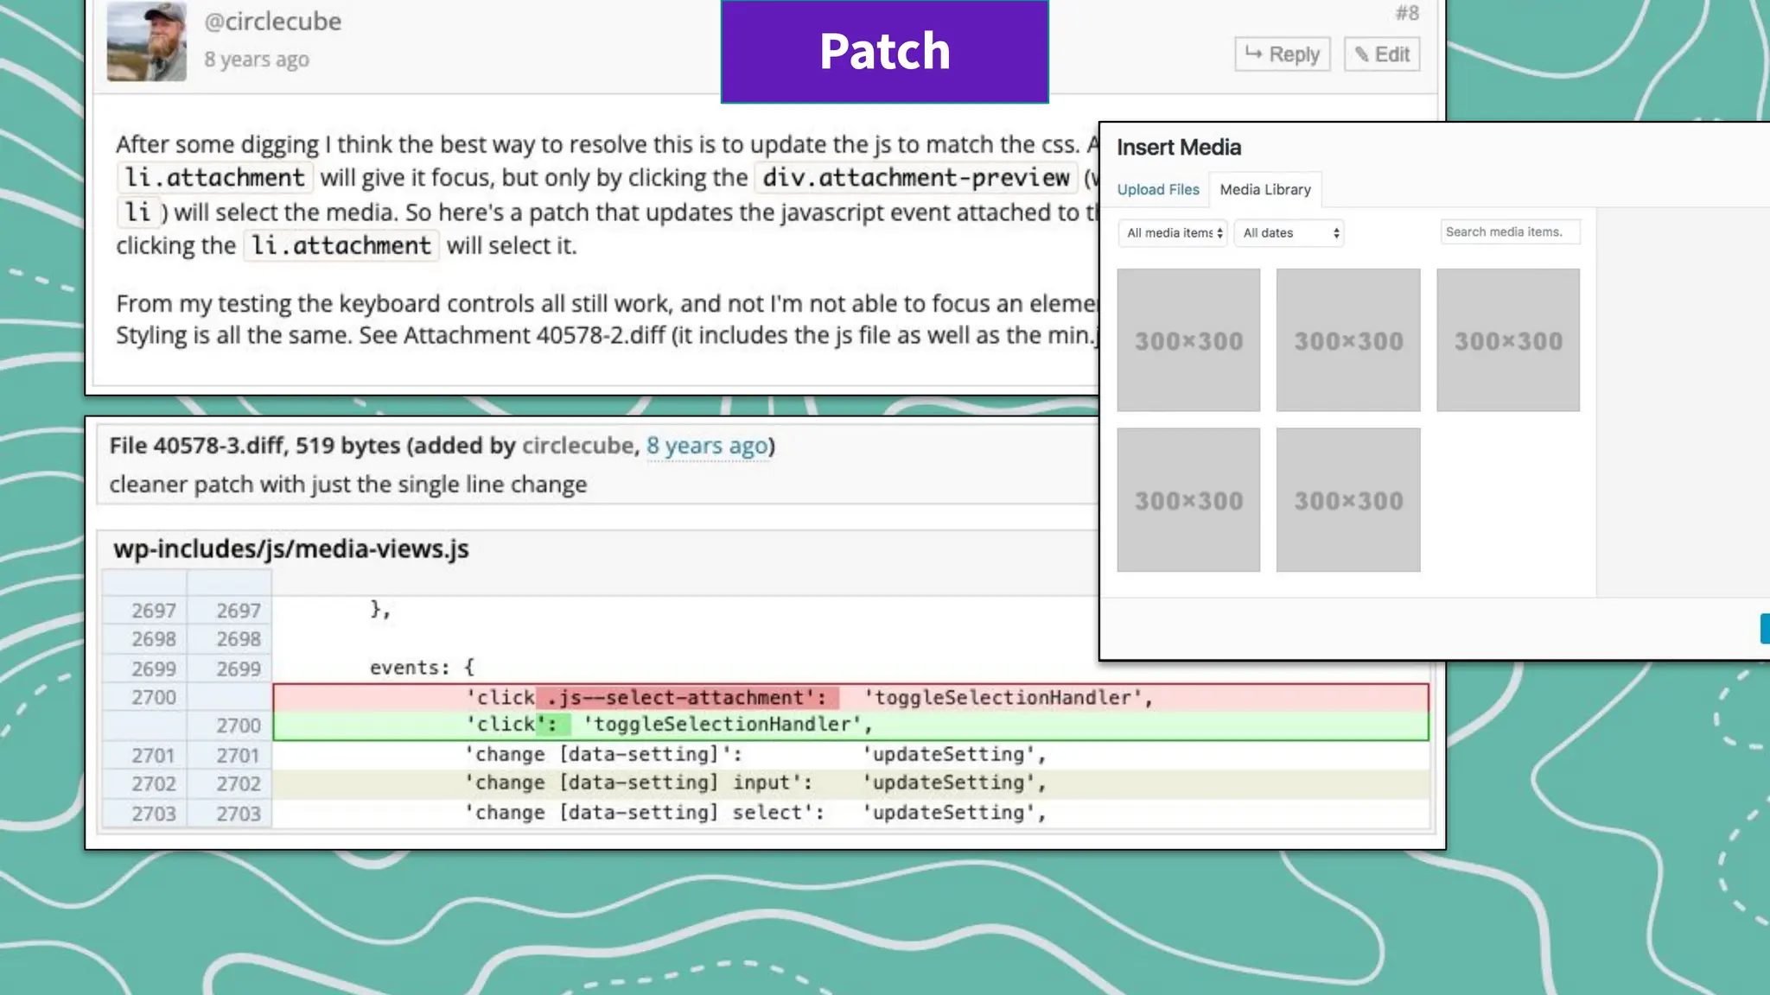Switch to the Media Library tab
Image resolution: width=1770 pixels, height=995 pixels.
coord(1264,189)
